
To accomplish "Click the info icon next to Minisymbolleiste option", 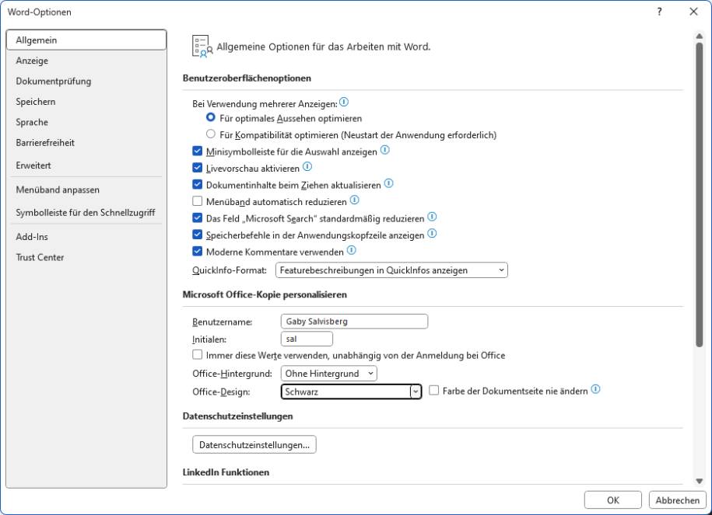I will tap(384, 151).
